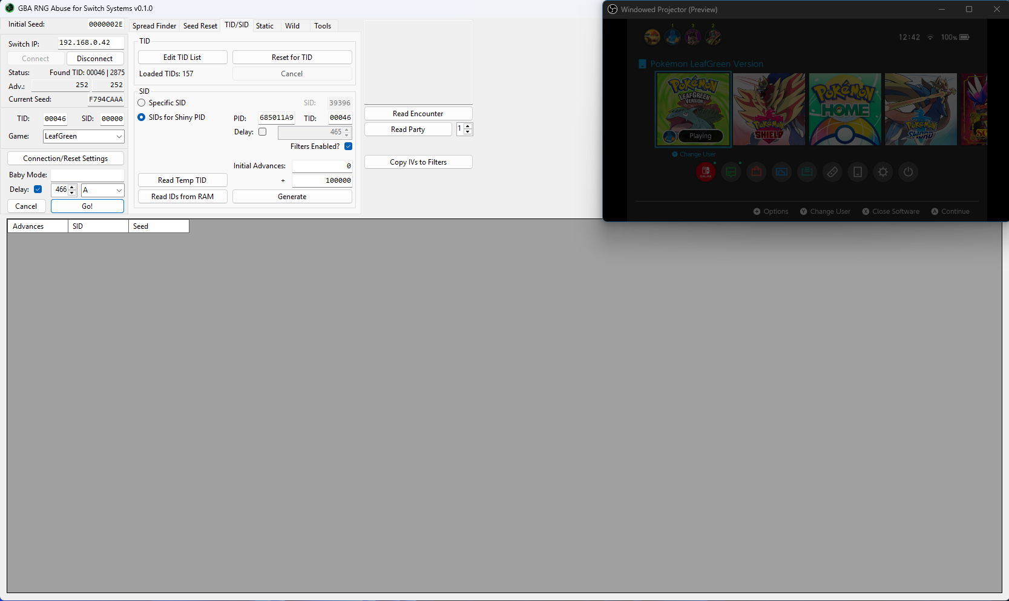Tick the Delay checkbox next to 465
1009x601 pixels.
click(263, 132)
